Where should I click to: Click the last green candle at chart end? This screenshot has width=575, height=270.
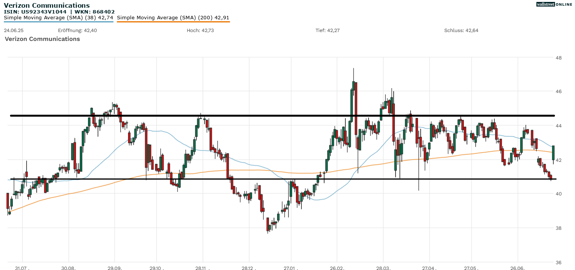point(553,153)
